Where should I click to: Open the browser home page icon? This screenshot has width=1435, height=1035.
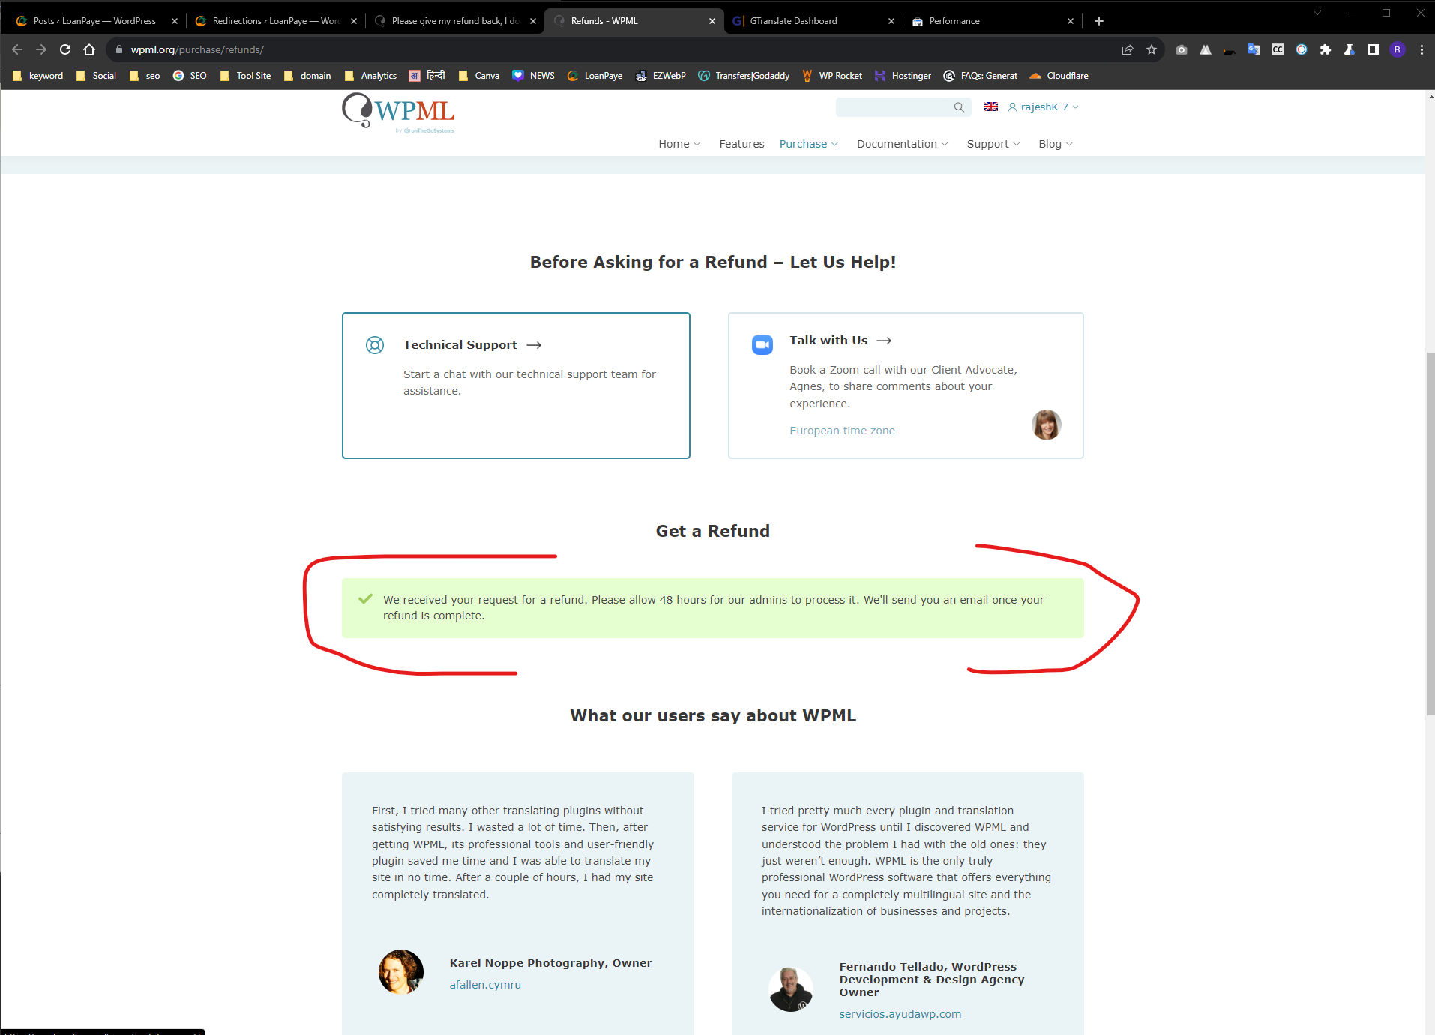pyautogui.click(x=89, y=49)
